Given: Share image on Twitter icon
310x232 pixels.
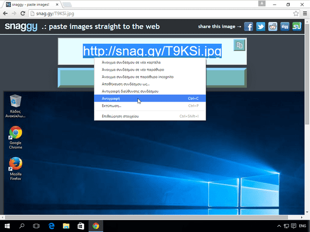Looking at the screenshot, I should (x=260, y=26).
